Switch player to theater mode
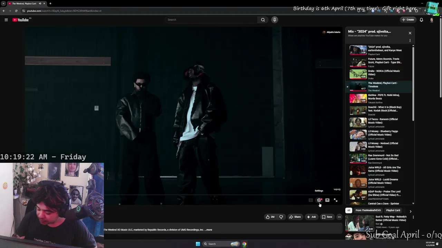Viewport: 442px width, 248px height. (x=327, y=200)
